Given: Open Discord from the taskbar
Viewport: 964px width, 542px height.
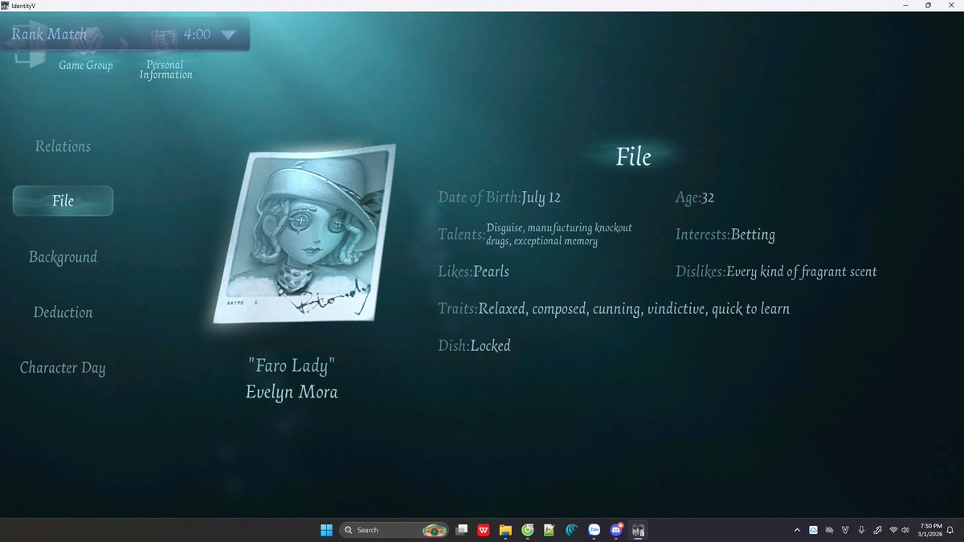Looking at the screenshot, I should click(617, 530).
